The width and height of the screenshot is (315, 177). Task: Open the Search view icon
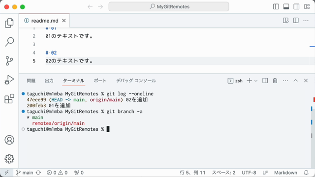[x=9, y=42]
